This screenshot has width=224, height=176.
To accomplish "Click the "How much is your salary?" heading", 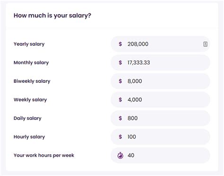I will click(52, 16).
